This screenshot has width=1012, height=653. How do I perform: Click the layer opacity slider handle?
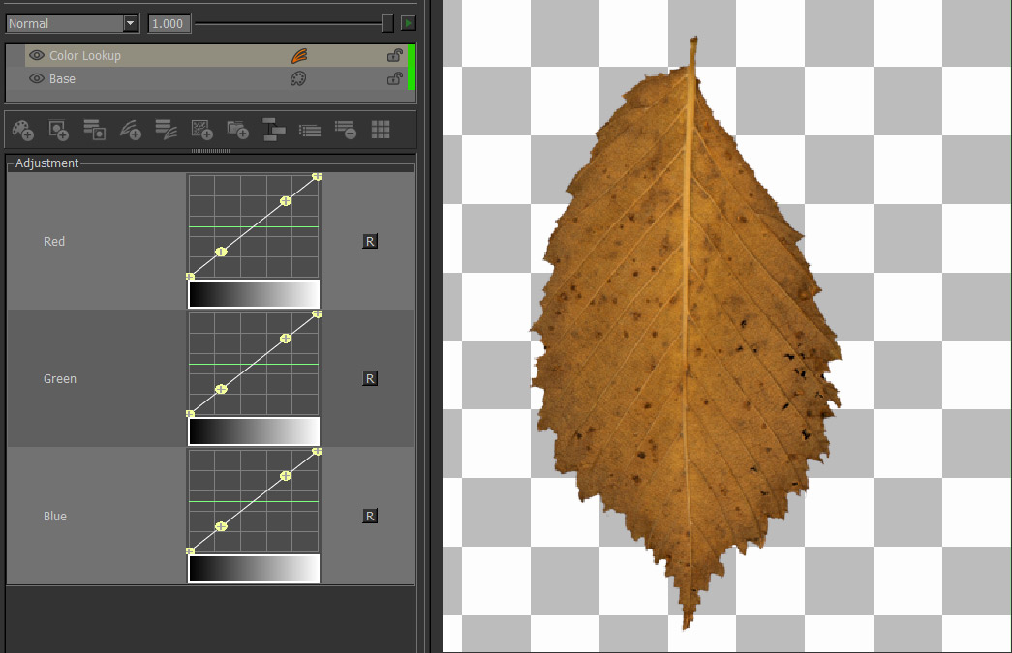click(x=387, y=23)
